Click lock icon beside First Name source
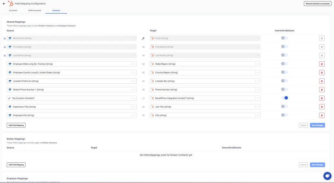Screen dimensions: 334x183 pos(5,47)
